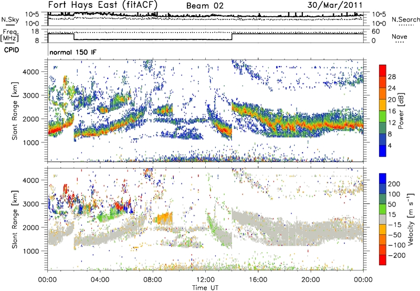
Task: Select the '50' value on Velocity colorbar
Action: click(392, 204)
